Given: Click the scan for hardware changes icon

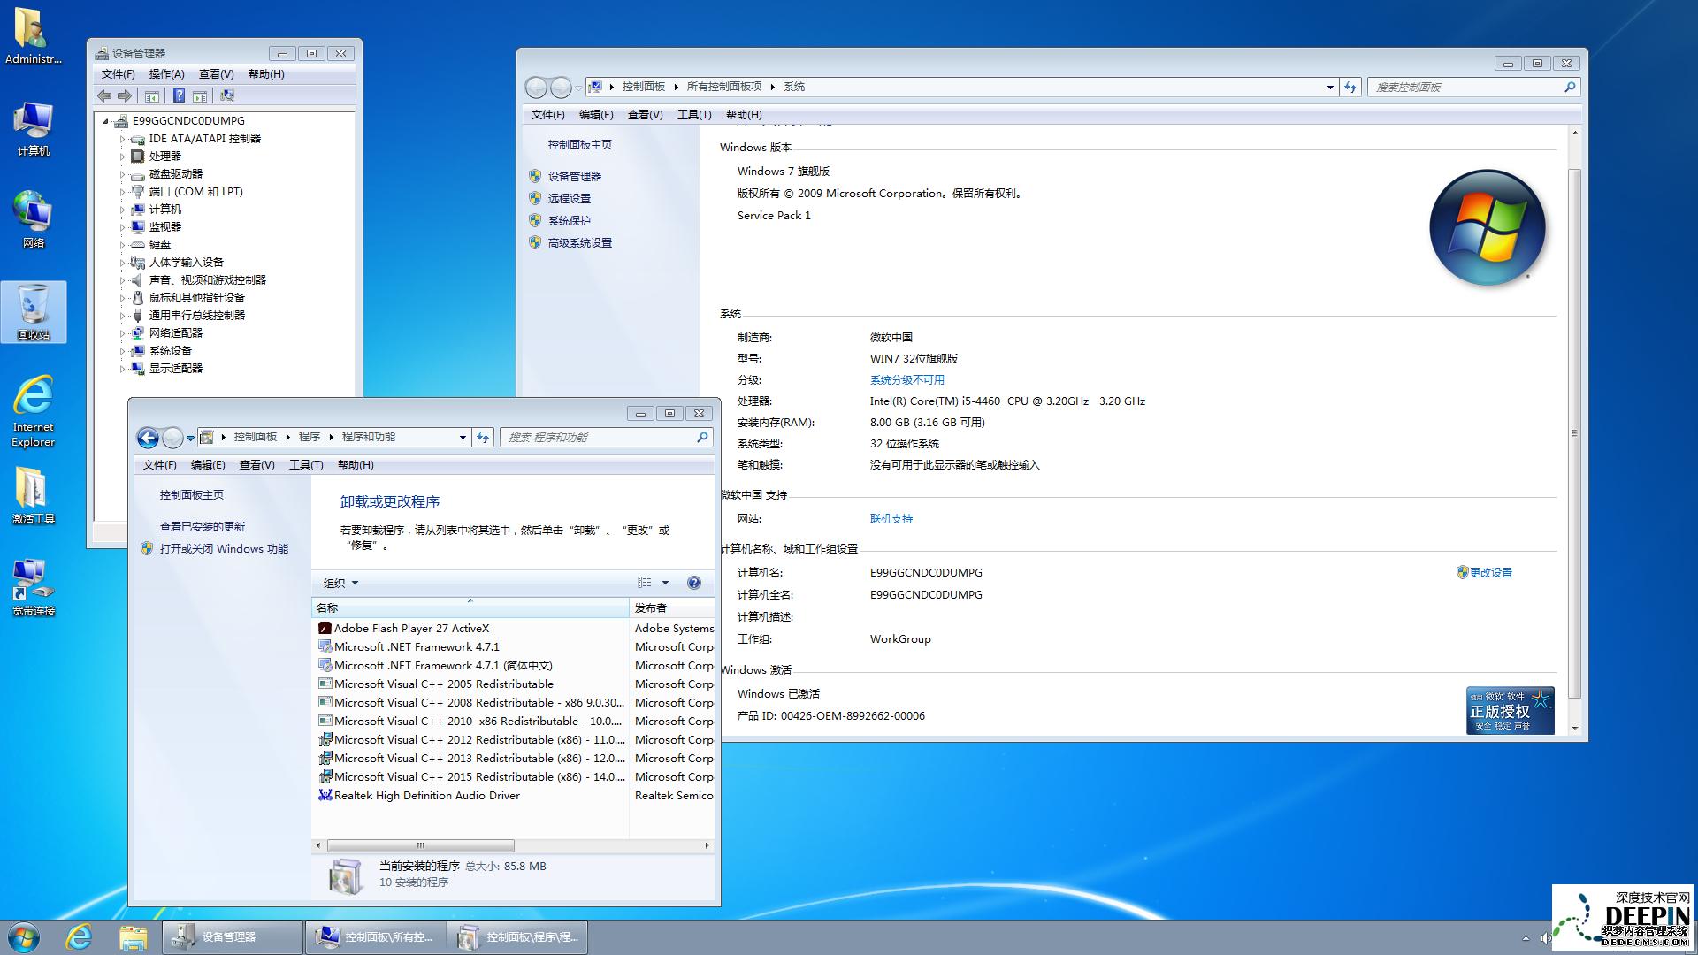Looking at the screenshot, I should click(x=228, y=95).
